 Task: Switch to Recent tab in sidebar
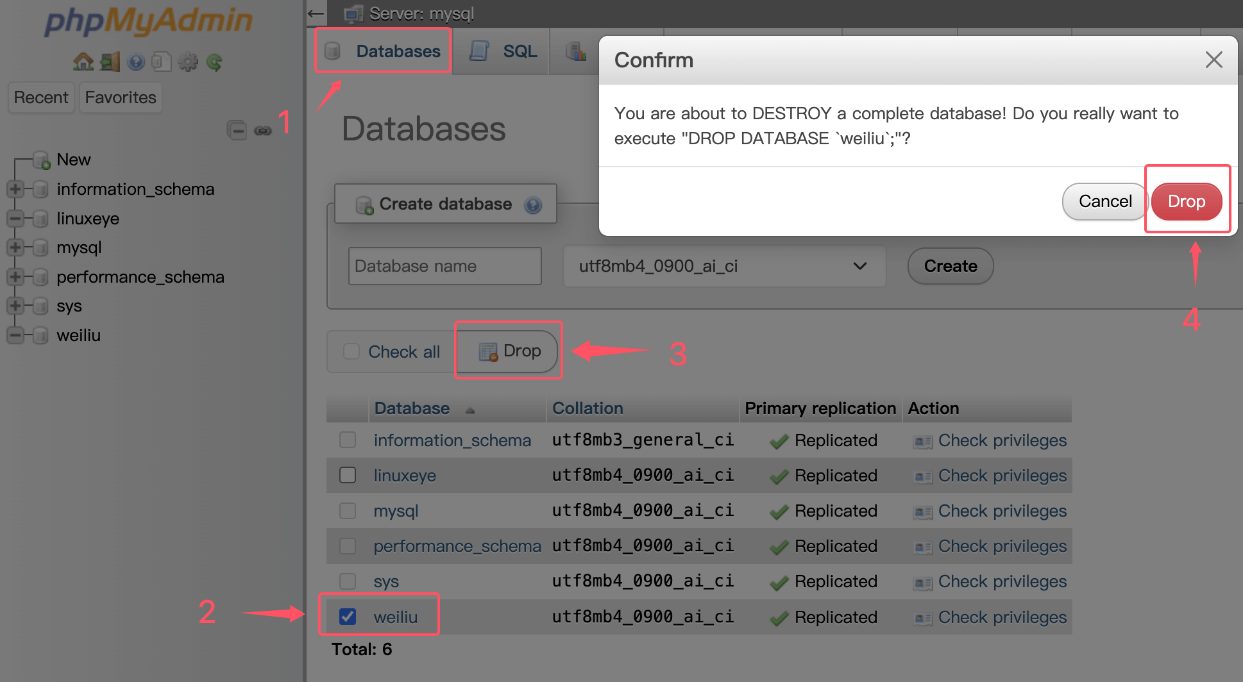coord(41,97)
